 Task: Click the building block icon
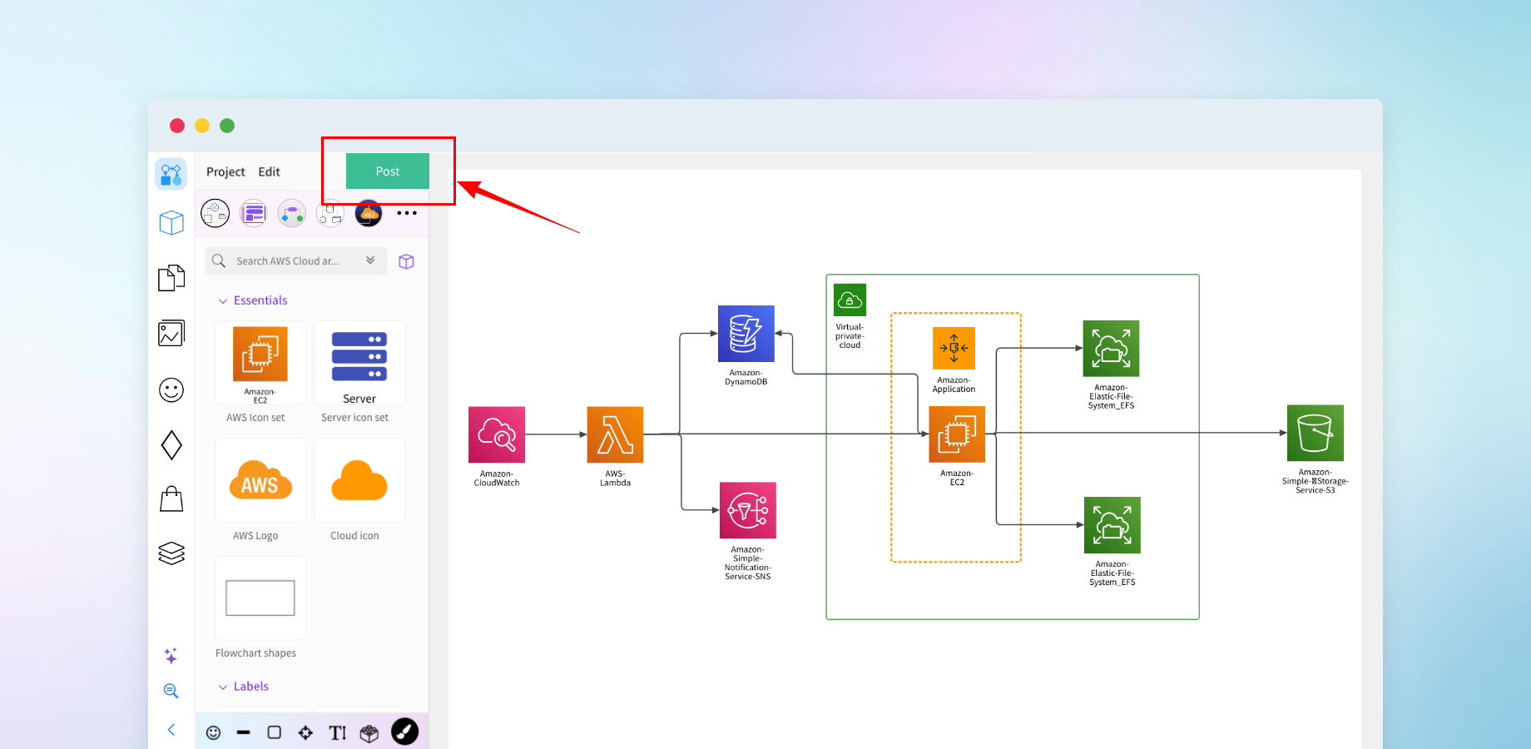[369, 733]
